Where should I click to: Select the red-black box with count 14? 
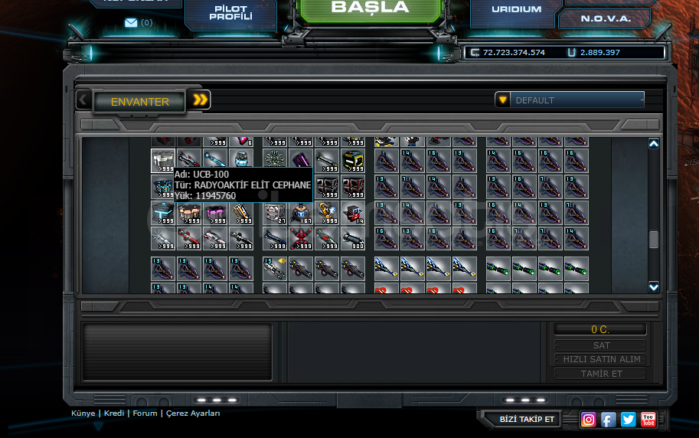pyautogui.click(x=353, y=212)
